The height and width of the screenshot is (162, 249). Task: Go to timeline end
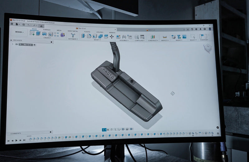[24, 140]
